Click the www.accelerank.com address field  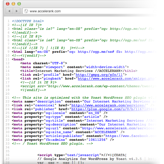(89, 11)
